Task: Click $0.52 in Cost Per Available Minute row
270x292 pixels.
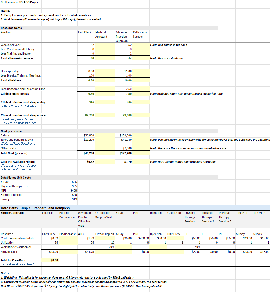Action: click(x=86, y=162)
